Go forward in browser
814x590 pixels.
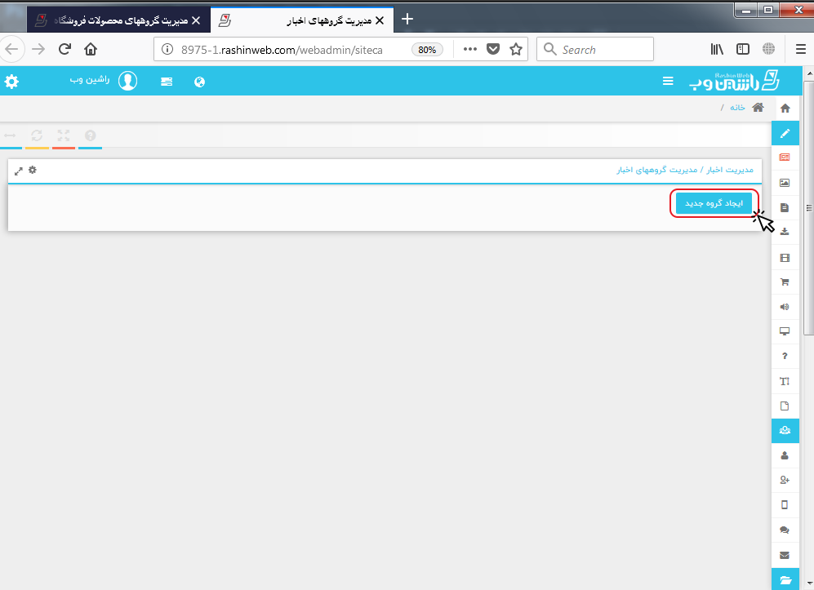[x=38, y=49]
